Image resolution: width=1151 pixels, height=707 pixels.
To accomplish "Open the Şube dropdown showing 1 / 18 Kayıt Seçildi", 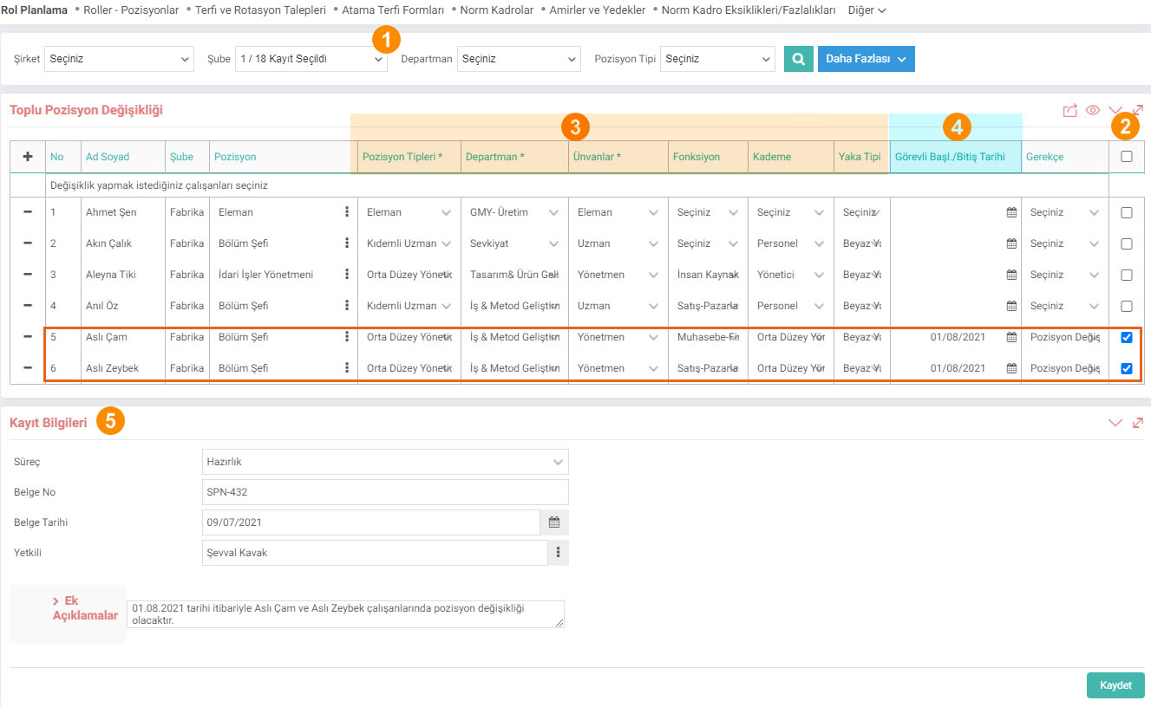I will [x=311, y=59].
